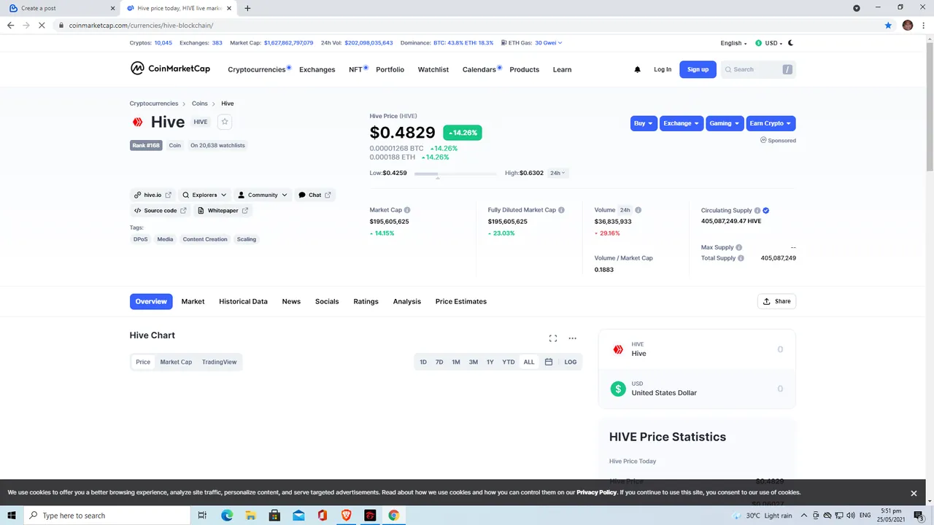Open the browser profile avatar
The image size is (934, 525).
point(908,25)
